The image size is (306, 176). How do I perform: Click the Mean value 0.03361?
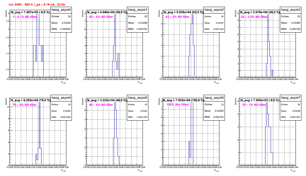point(67,111)
